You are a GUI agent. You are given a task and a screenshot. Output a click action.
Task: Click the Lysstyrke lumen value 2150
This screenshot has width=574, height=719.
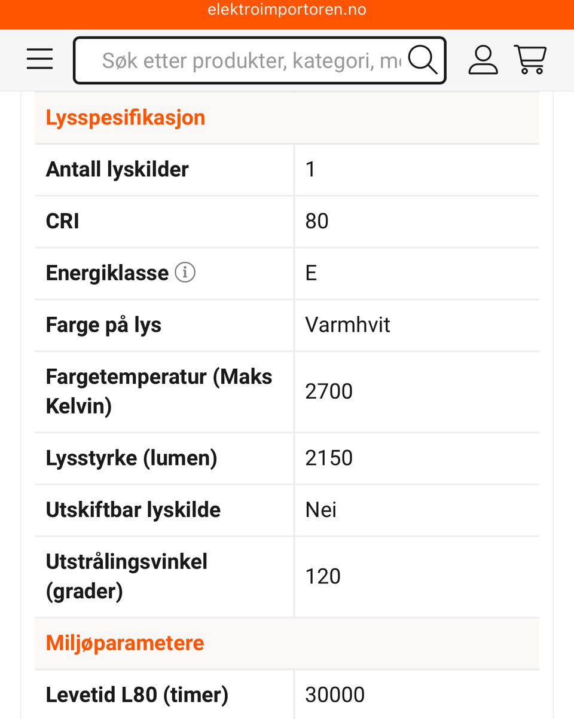point(329,458)
